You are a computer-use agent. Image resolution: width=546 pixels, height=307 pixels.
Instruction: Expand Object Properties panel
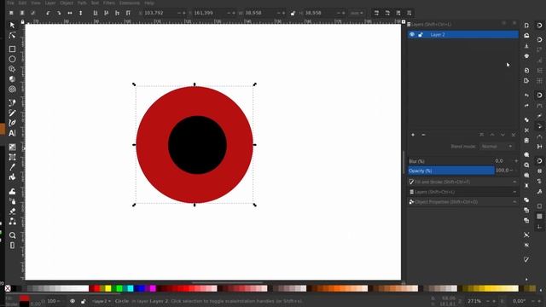click(x=462, y=202)
